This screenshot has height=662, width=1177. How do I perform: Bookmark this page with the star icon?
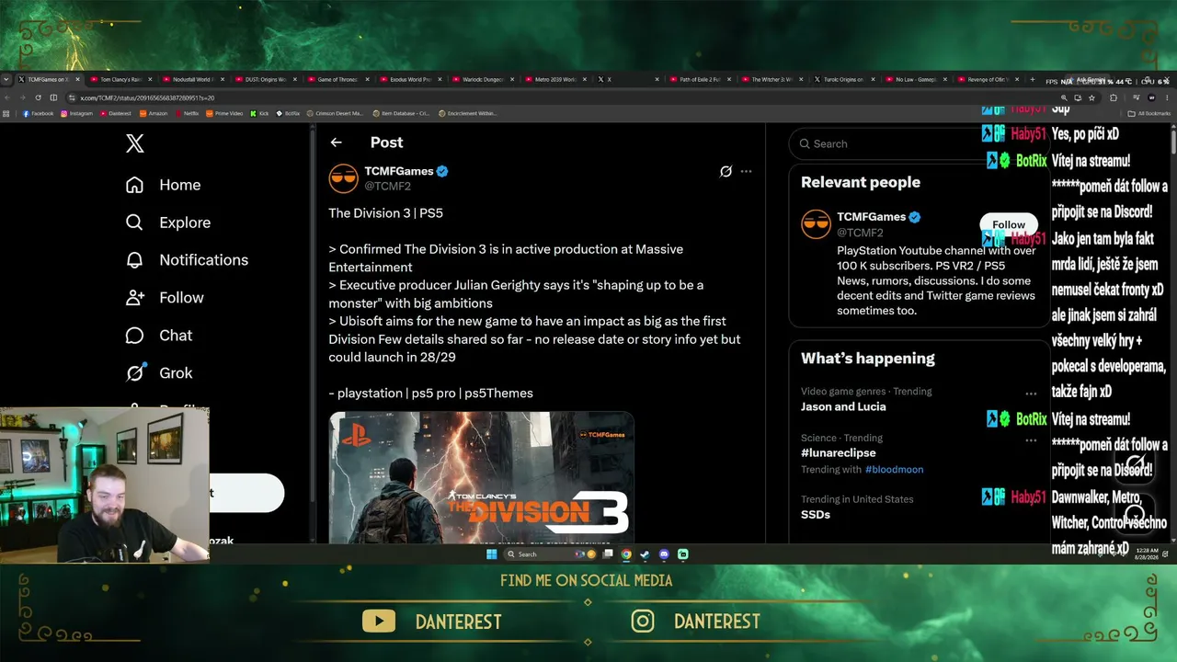pos(1091,97)
